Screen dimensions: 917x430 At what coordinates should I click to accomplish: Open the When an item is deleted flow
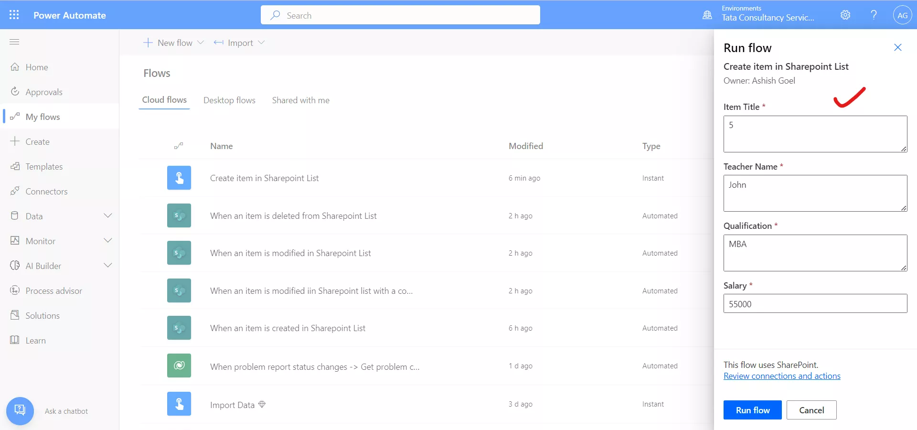(x=293, y=215)
